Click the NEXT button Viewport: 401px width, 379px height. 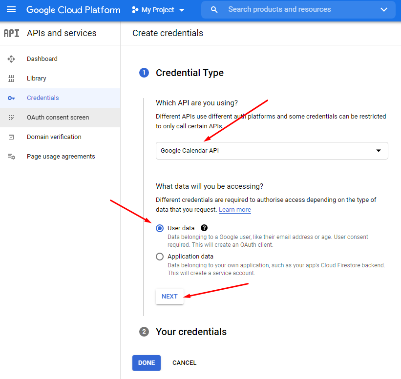click(169, 297)
